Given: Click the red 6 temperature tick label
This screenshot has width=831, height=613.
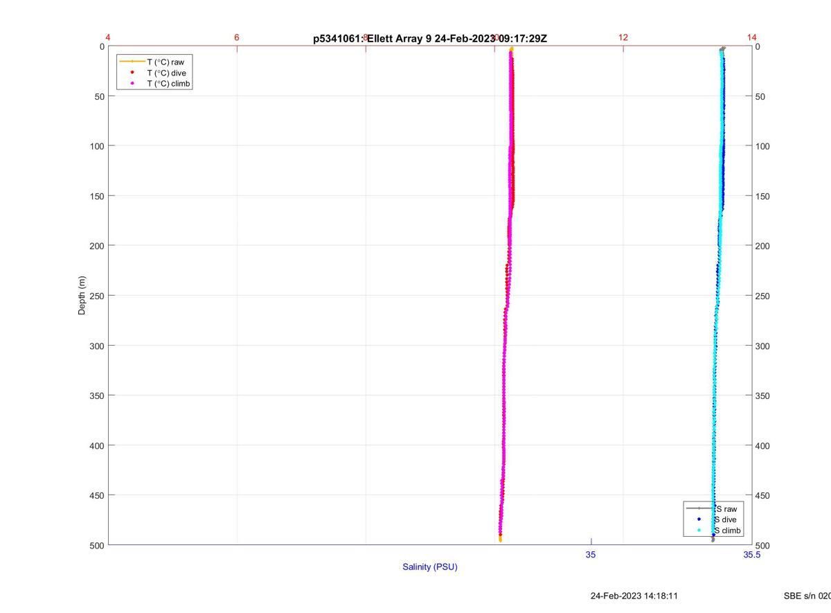Looking at the screenshot, I should (x=237, y=37).
